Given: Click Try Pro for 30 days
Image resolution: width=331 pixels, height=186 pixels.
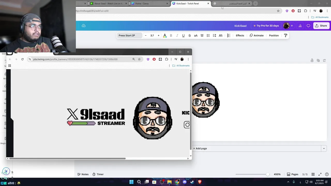Looking at the screenshot, I should pos(266,26).
